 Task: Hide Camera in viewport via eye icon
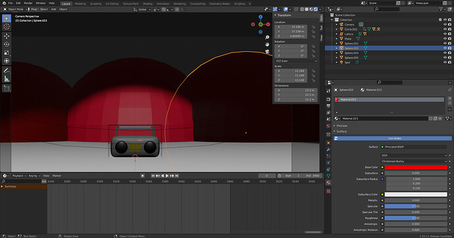[445, 24]
